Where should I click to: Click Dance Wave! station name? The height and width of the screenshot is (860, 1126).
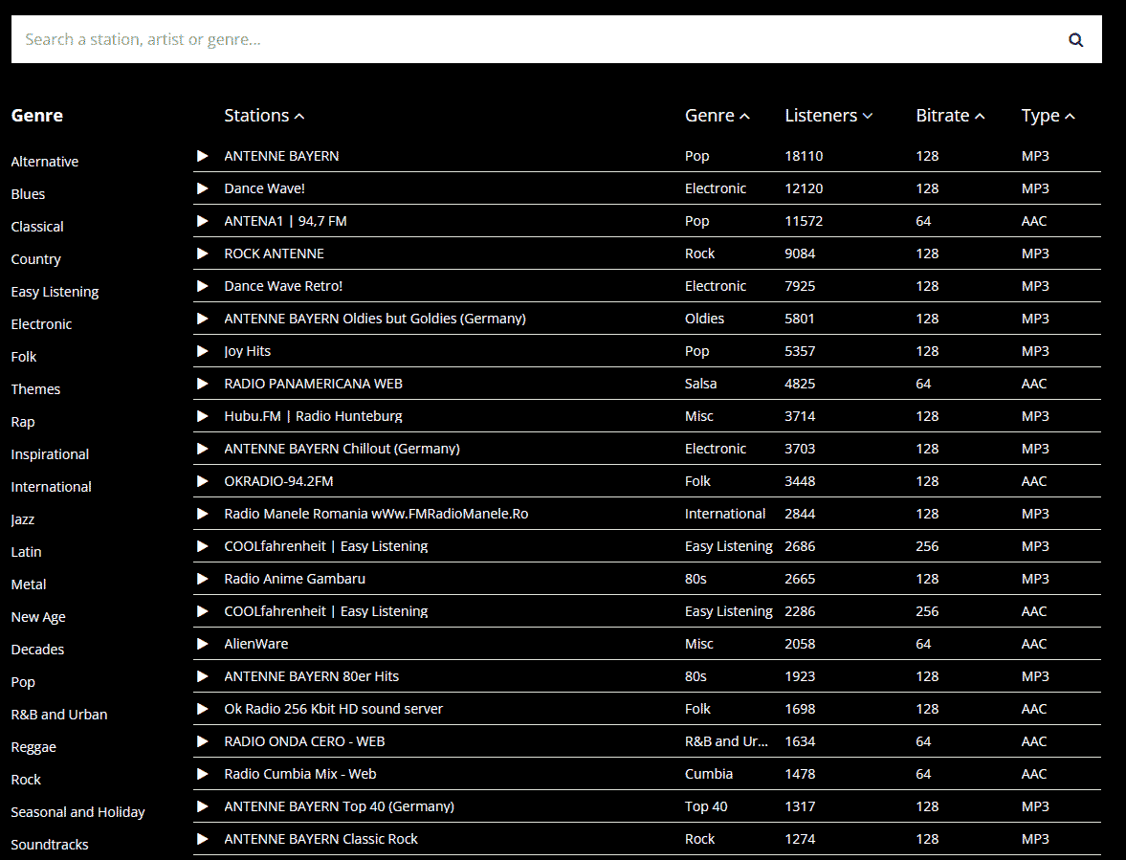click(x=264, y=188)
